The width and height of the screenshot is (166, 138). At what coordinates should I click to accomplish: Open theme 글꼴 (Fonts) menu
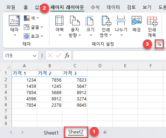(33, 27)
